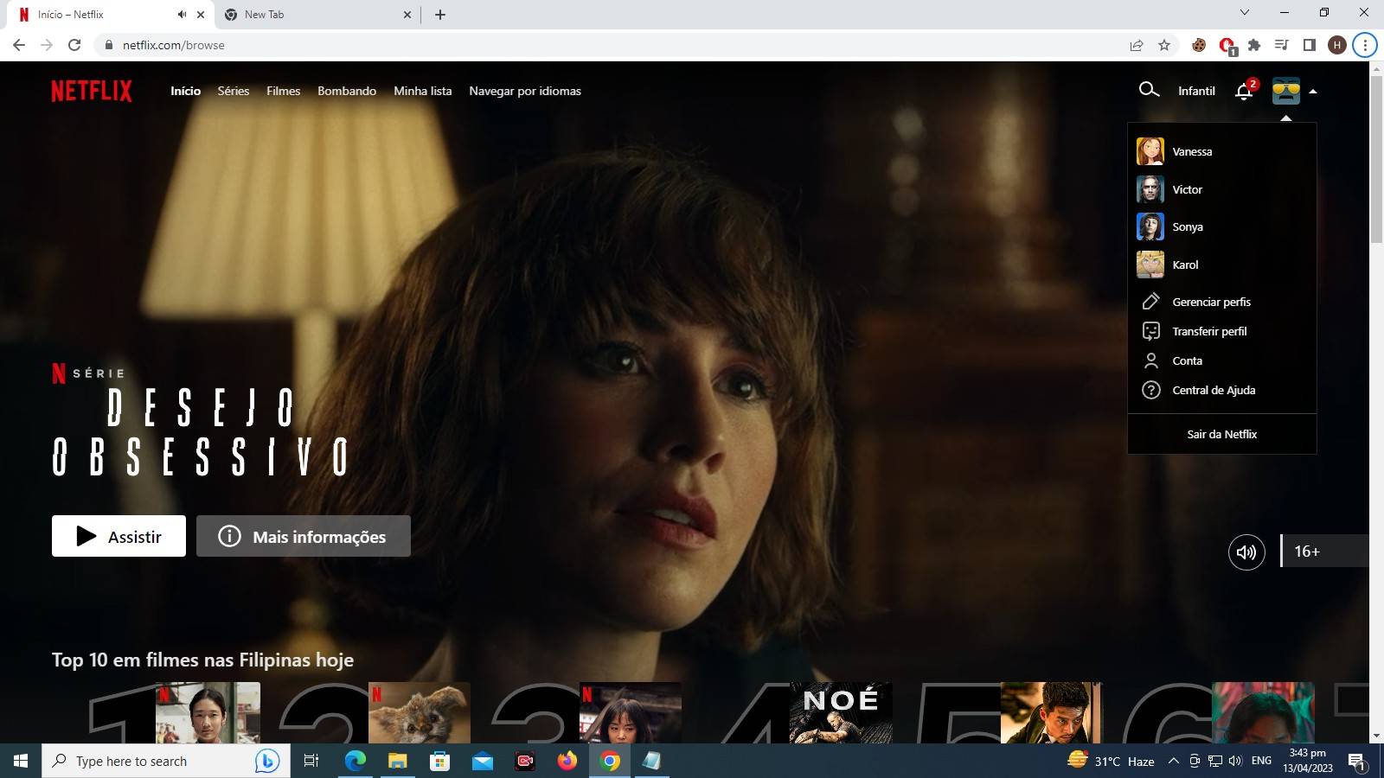Select Victor's profile avatar
Screen dimensions: 1384x778
coord(1150,189)
